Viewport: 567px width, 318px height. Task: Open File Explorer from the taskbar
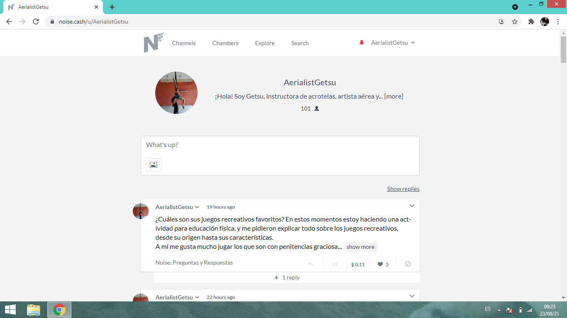pos(34,310)
